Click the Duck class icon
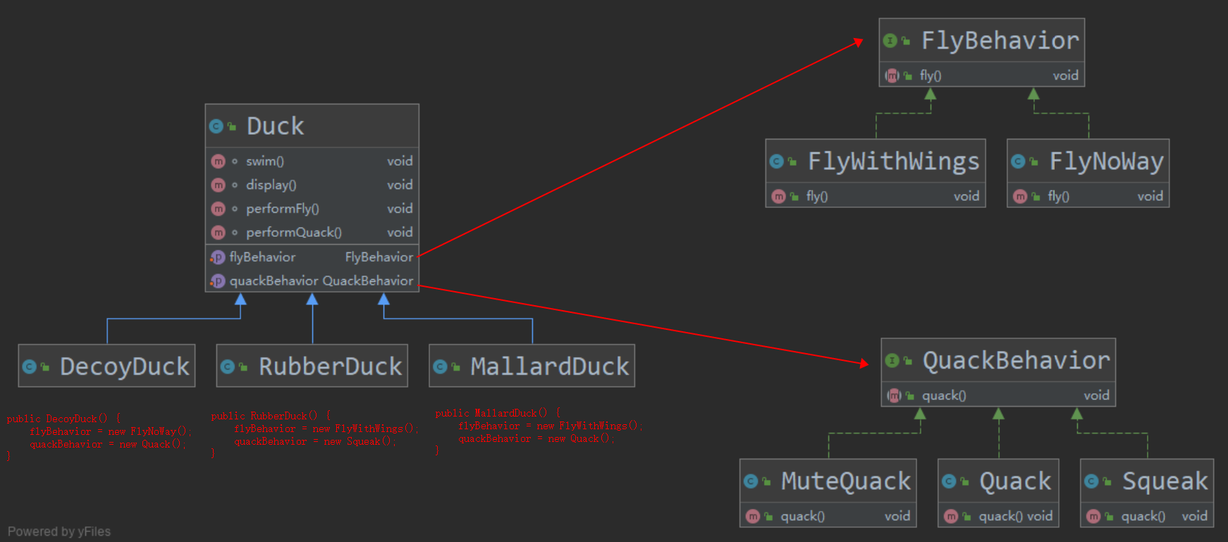The image size is (1228, 542). (x=216, y=126)
